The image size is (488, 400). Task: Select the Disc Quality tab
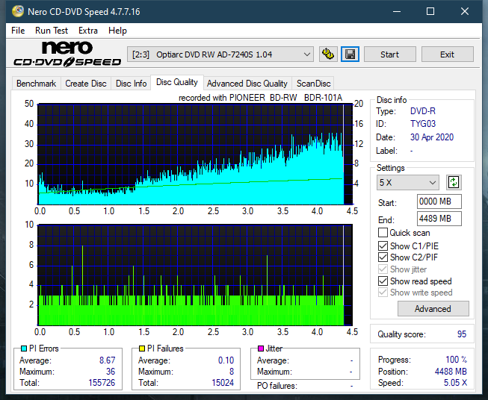[177, 82]
